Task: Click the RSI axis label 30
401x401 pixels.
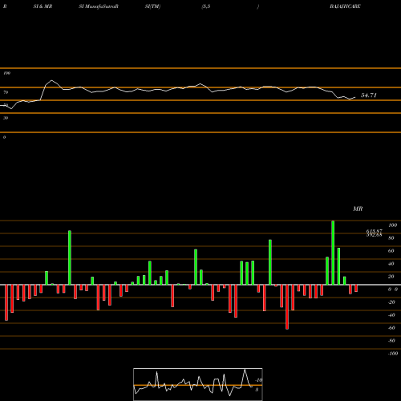Action: click(6, 118)
